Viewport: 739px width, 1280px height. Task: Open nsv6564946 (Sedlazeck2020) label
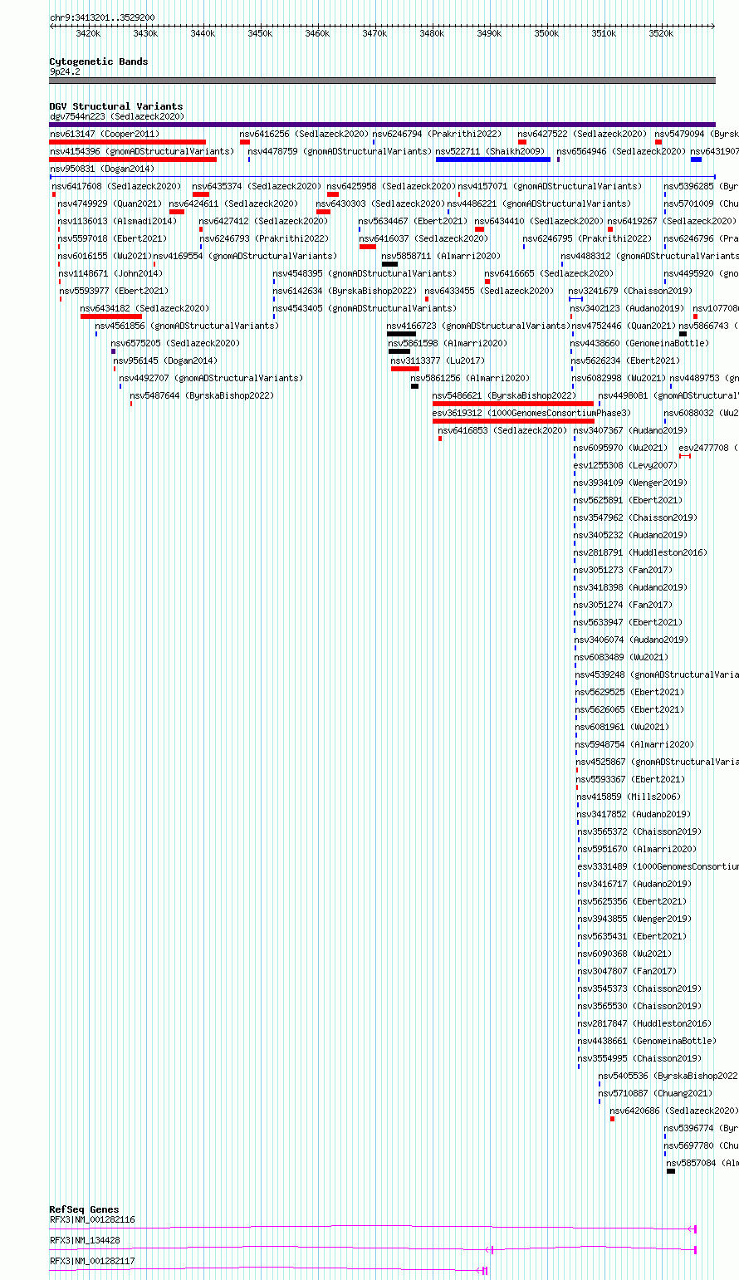click(x=621, y=151)
